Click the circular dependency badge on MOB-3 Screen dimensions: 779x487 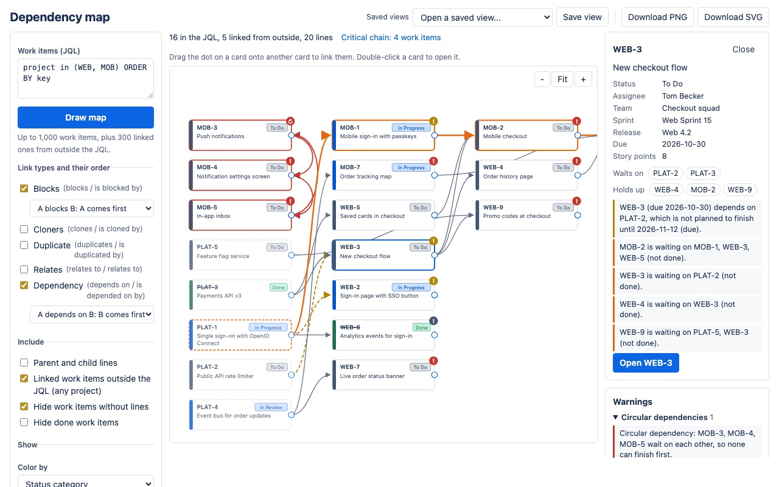[x=290, y=121]
